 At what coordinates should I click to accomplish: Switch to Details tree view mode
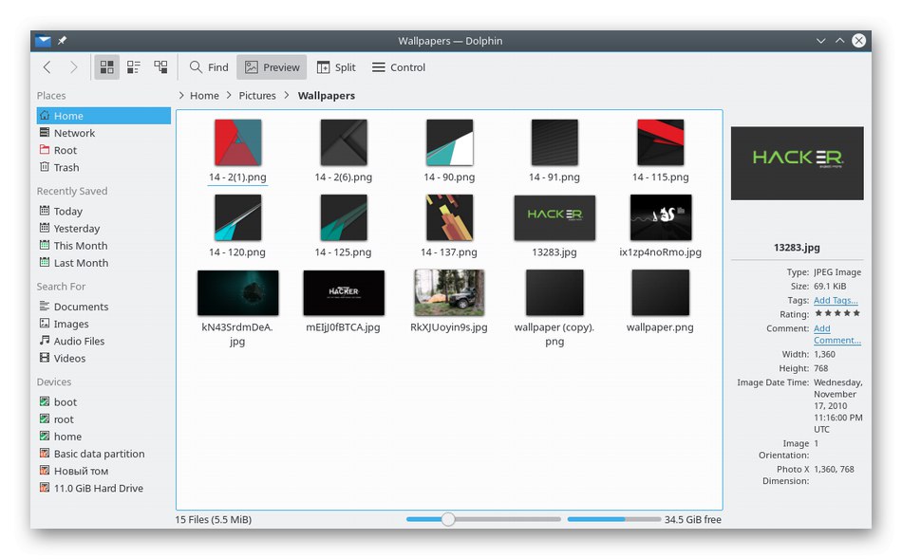coord(160,67)
